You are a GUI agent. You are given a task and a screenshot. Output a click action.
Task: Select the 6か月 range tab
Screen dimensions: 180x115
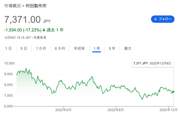click(x=60, y=48)
